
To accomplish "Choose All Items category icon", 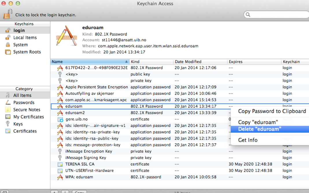I will tap(8, 95).
